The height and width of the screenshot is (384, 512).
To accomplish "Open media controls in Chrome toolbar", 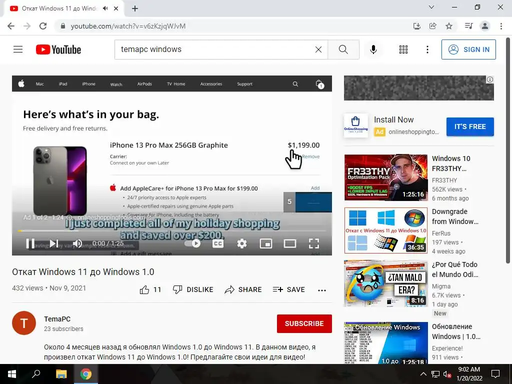I will (468, 26).
